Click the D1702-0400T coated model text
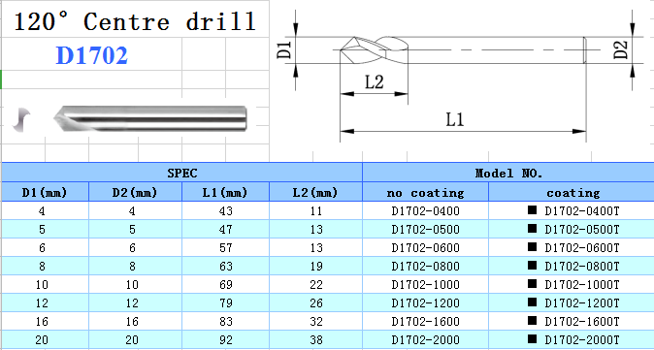The image size is (654, 350). click(x=582, y=211)
